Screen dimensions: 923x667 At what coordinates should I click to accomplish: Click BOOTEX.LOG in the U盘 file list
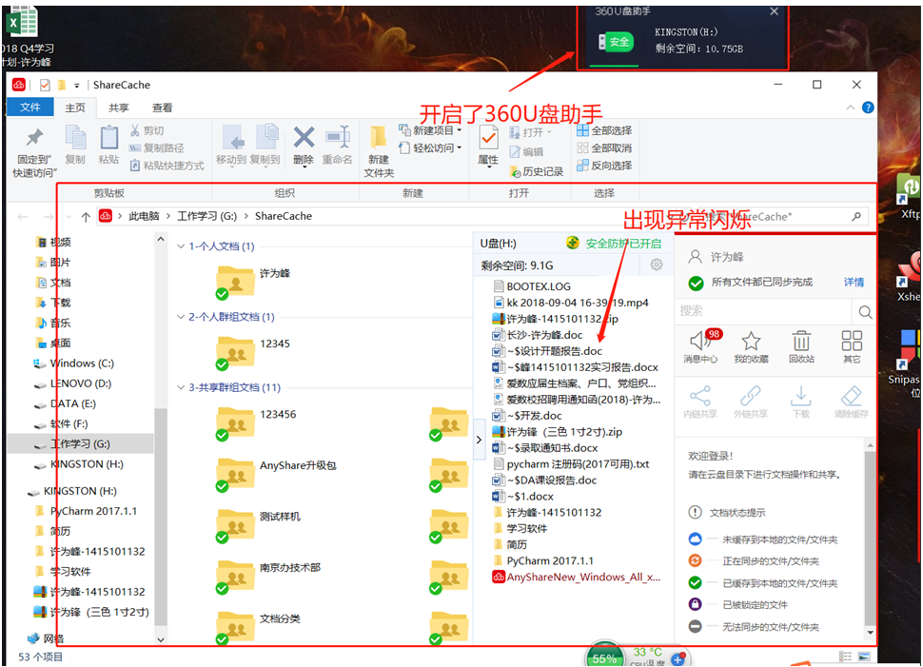(539, 286)
